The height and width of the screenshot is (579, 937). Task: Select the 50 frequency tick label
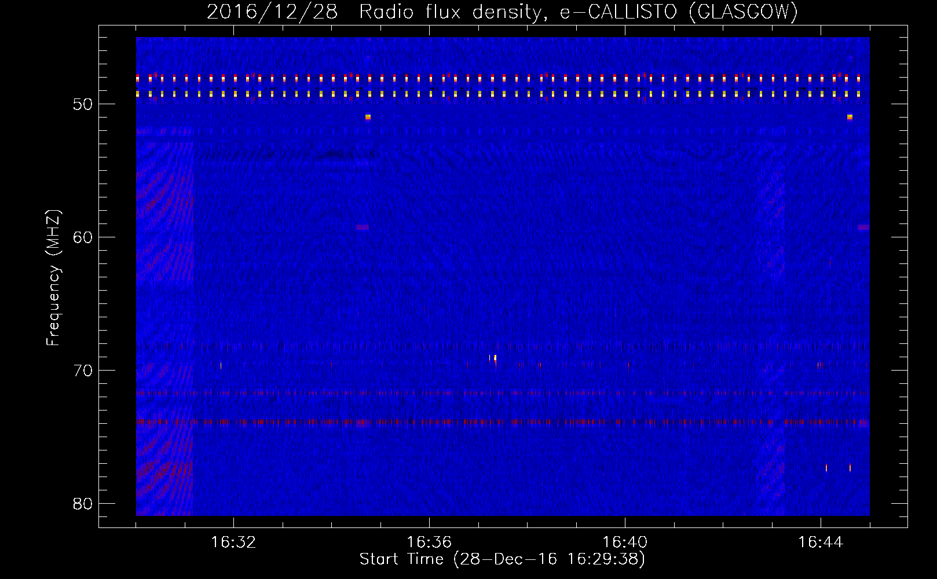[83, 104]
